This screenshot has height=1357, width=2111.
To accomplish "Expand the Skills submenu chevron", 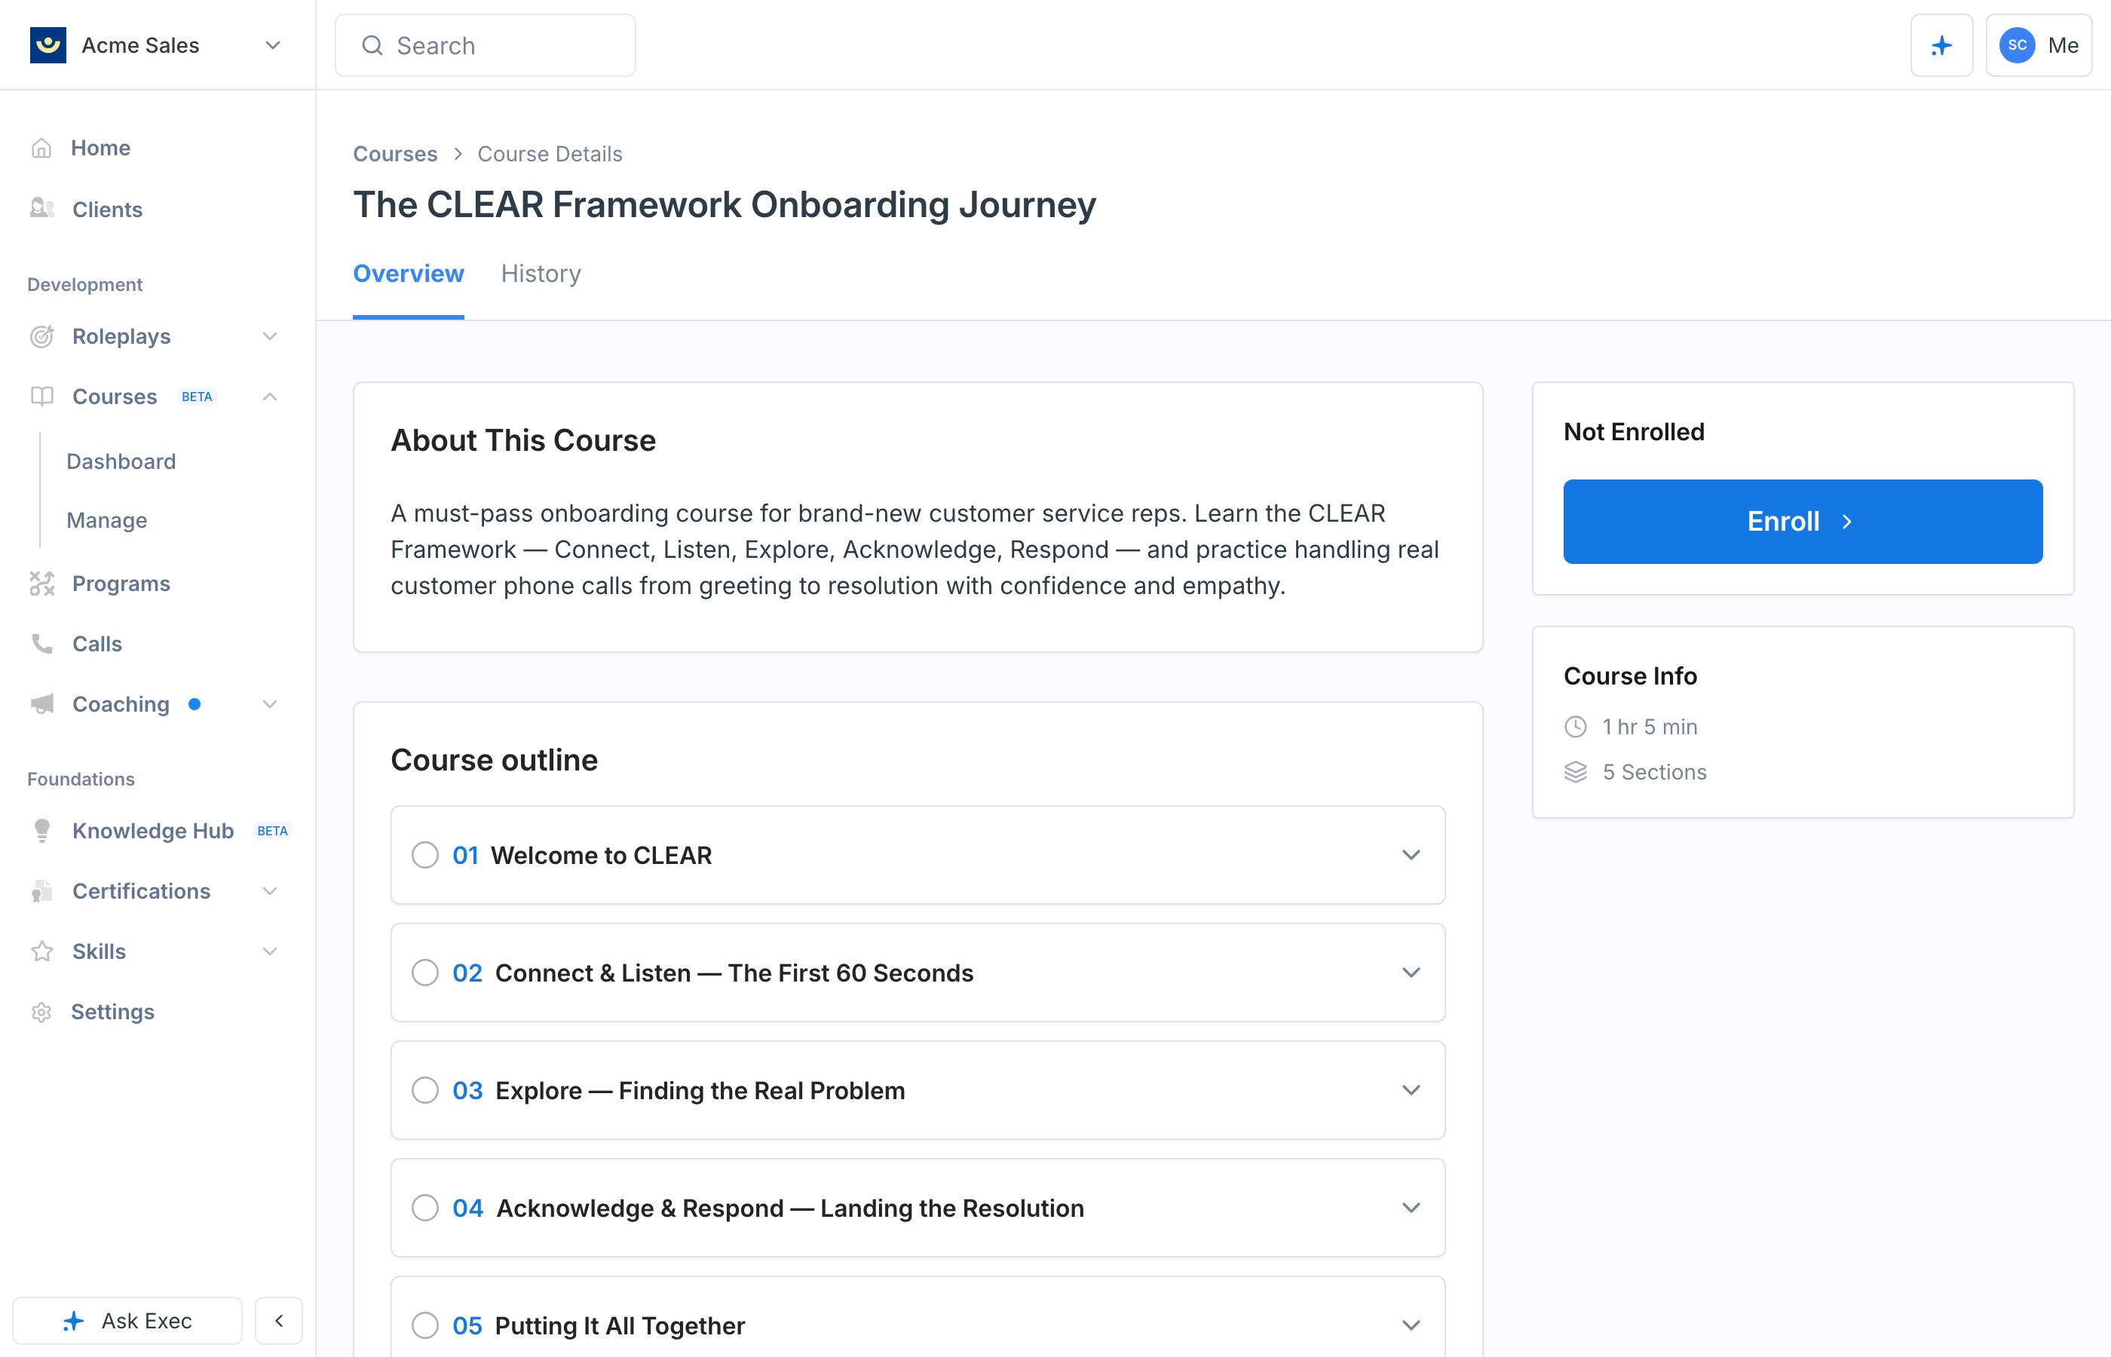I will click(x=271, y=951).
